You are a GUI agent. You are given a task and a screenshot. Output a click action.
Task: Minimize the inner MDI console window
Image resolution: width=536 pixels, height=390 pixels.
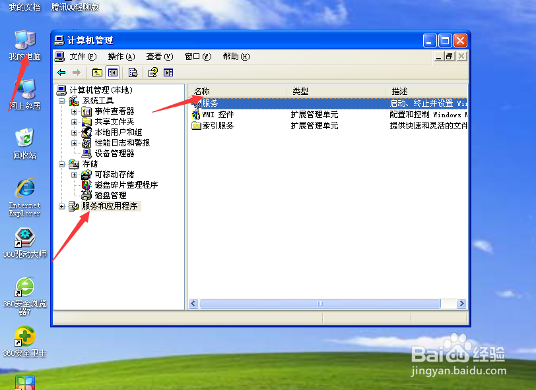pyautogui.click(x=438, y=57)
